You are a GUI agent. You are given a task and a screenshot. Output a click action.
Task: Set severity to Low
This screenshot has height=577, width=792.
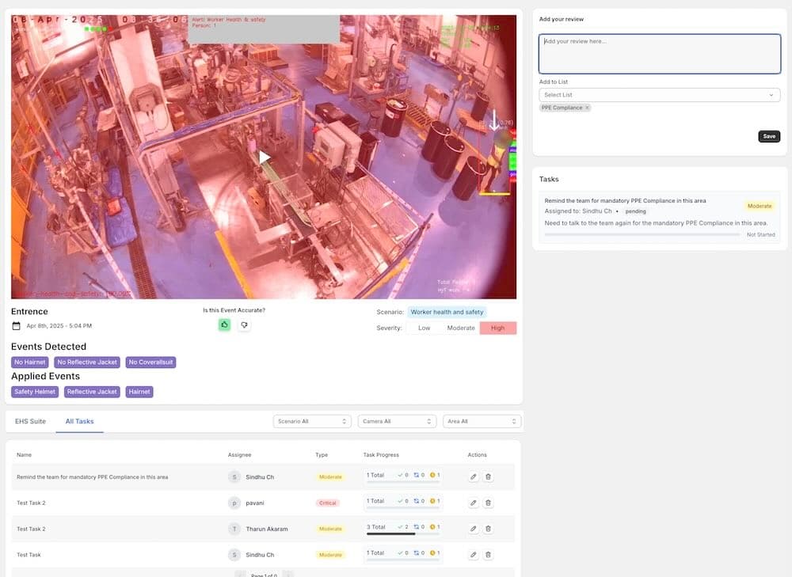(x=424, y=328)
